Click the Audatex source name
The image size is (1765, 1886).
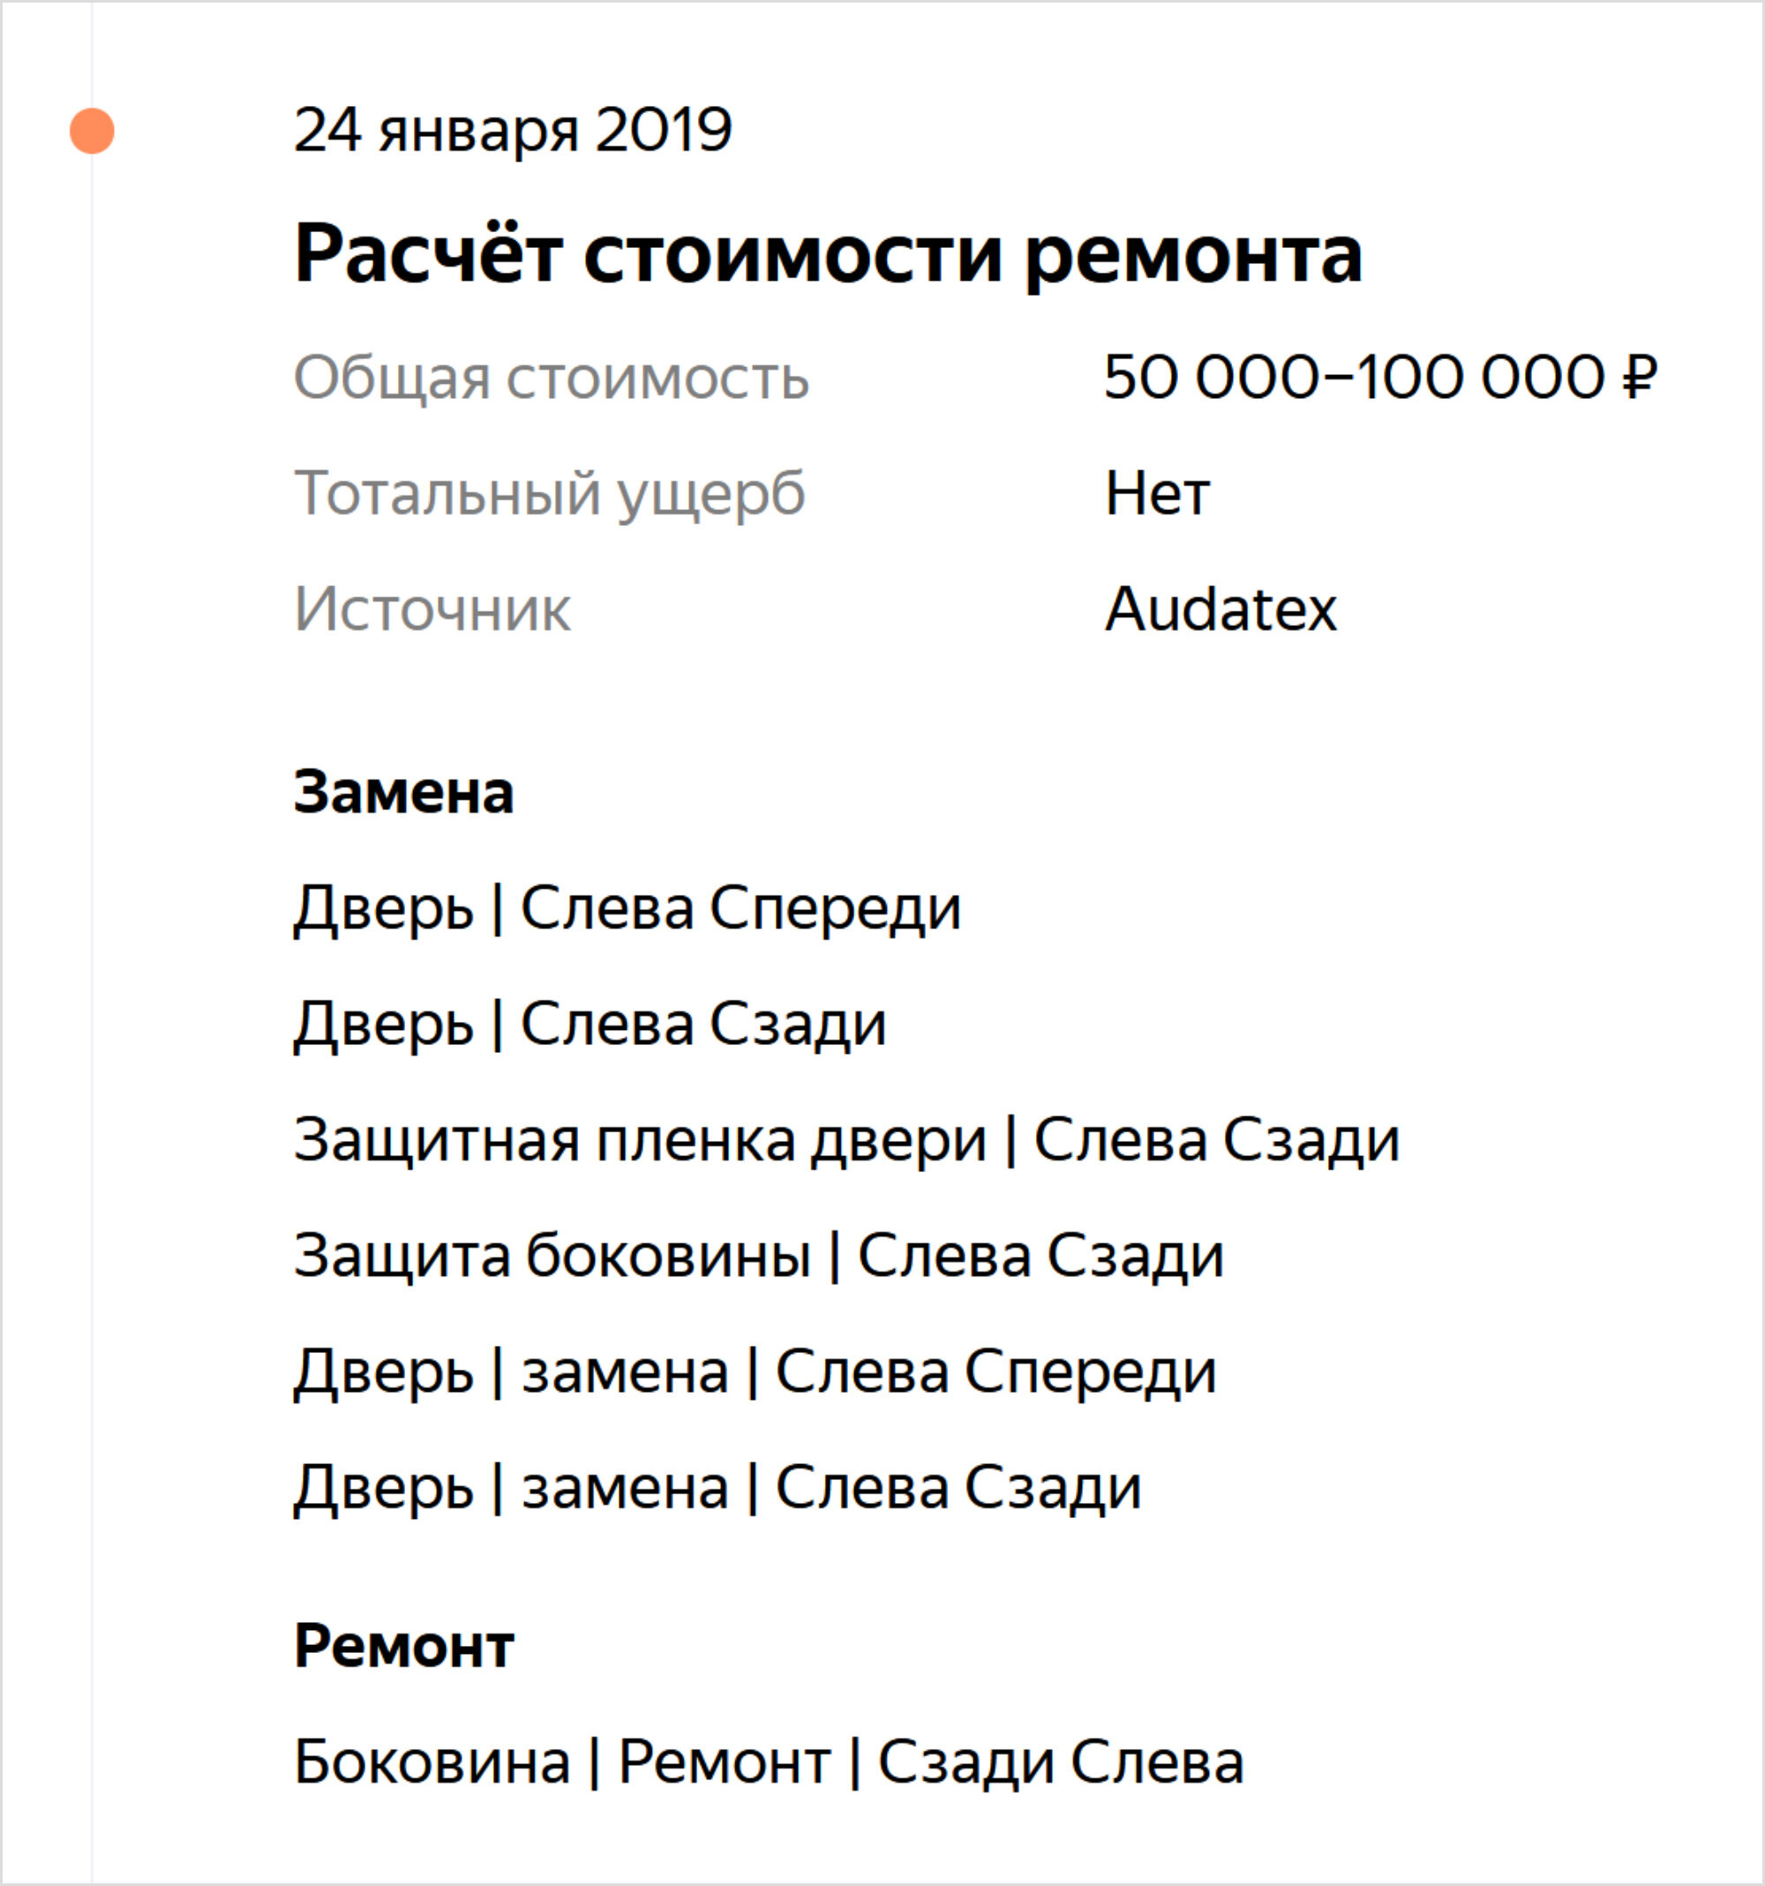coord(1220,608)
